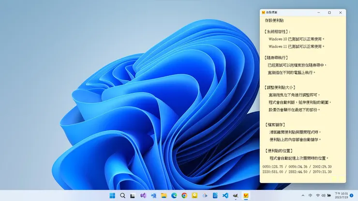
Task: Open Google Chrome from the taskbar
Action: pos(184,196)
